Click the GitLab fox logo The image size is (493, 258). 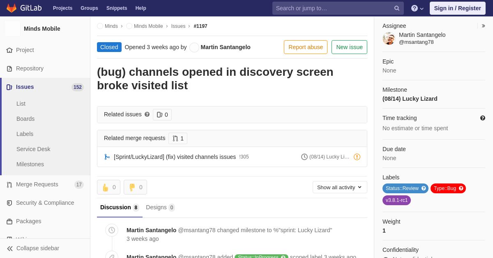(x=12, y=8)
